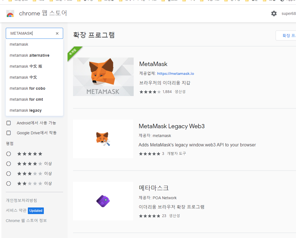The height and width of the screenshot is (238, 296).
Task: Select five-star rating radio button
Action: tap(9, 154)
